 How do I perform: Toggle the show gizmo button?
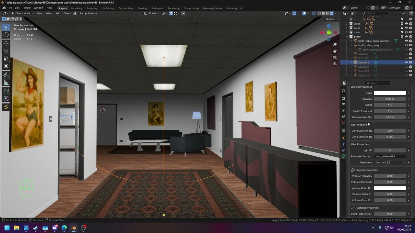pyautogui.click(x=294, y=13)
